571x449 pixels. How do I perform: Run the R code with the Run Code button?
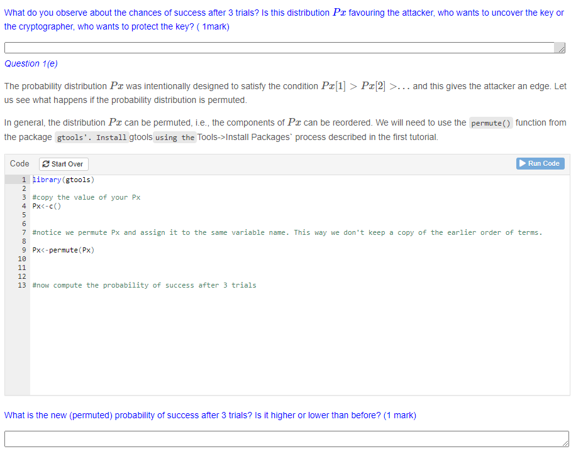click(540, 163)
